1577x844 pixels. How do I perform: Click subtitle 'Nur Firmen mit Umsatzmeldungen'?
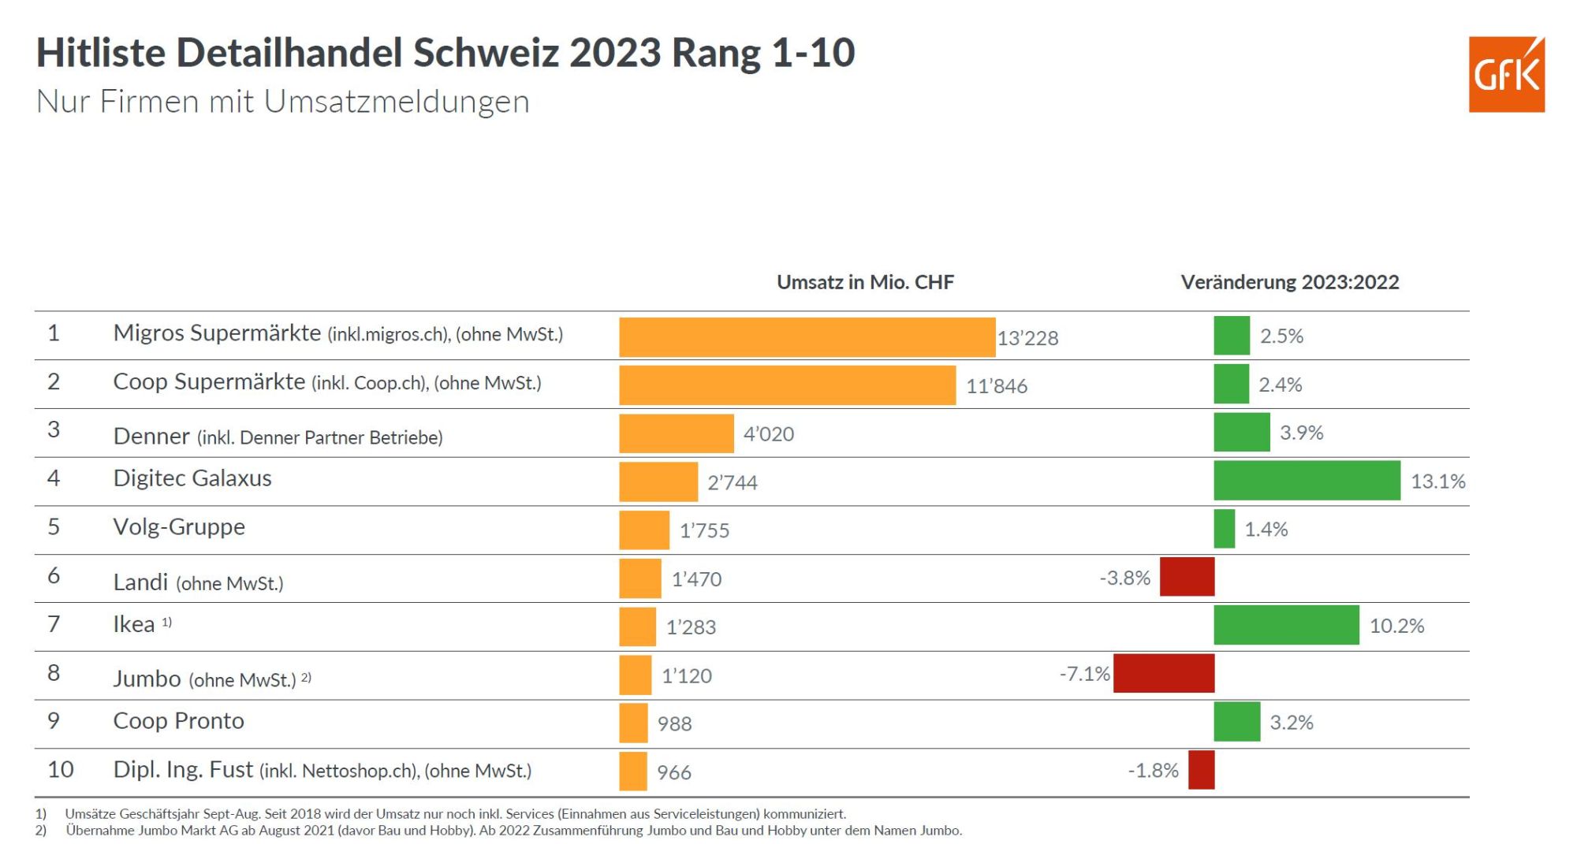pyautogui.click(x=282, y=102)
